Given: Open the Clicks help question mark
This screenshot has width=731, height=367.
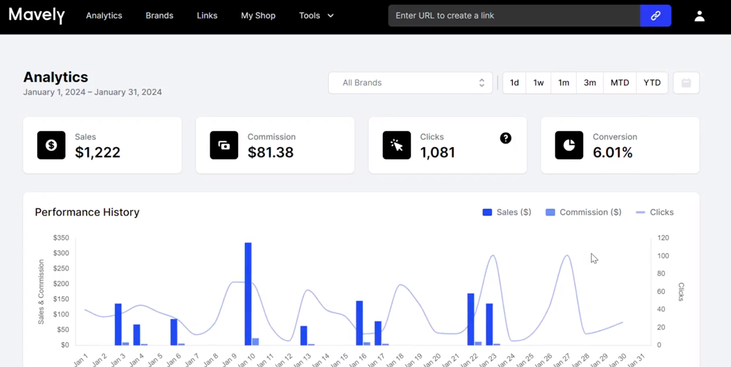Looking at the screenshot, I should click(x=506, y=138).
